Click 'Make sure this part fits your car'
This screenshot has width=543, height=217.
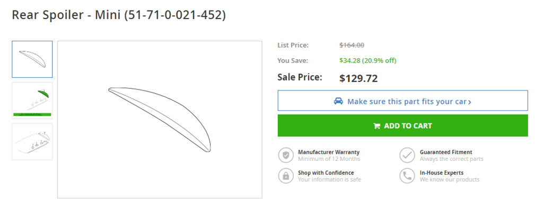[x=406, y=101]
